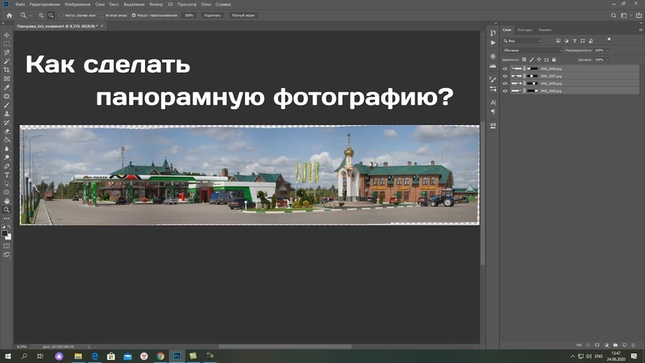The width and height of the screenshot is (645, 363).
Task: Click the zoom in magnifier icon
Action: click(x=41, y=15)
